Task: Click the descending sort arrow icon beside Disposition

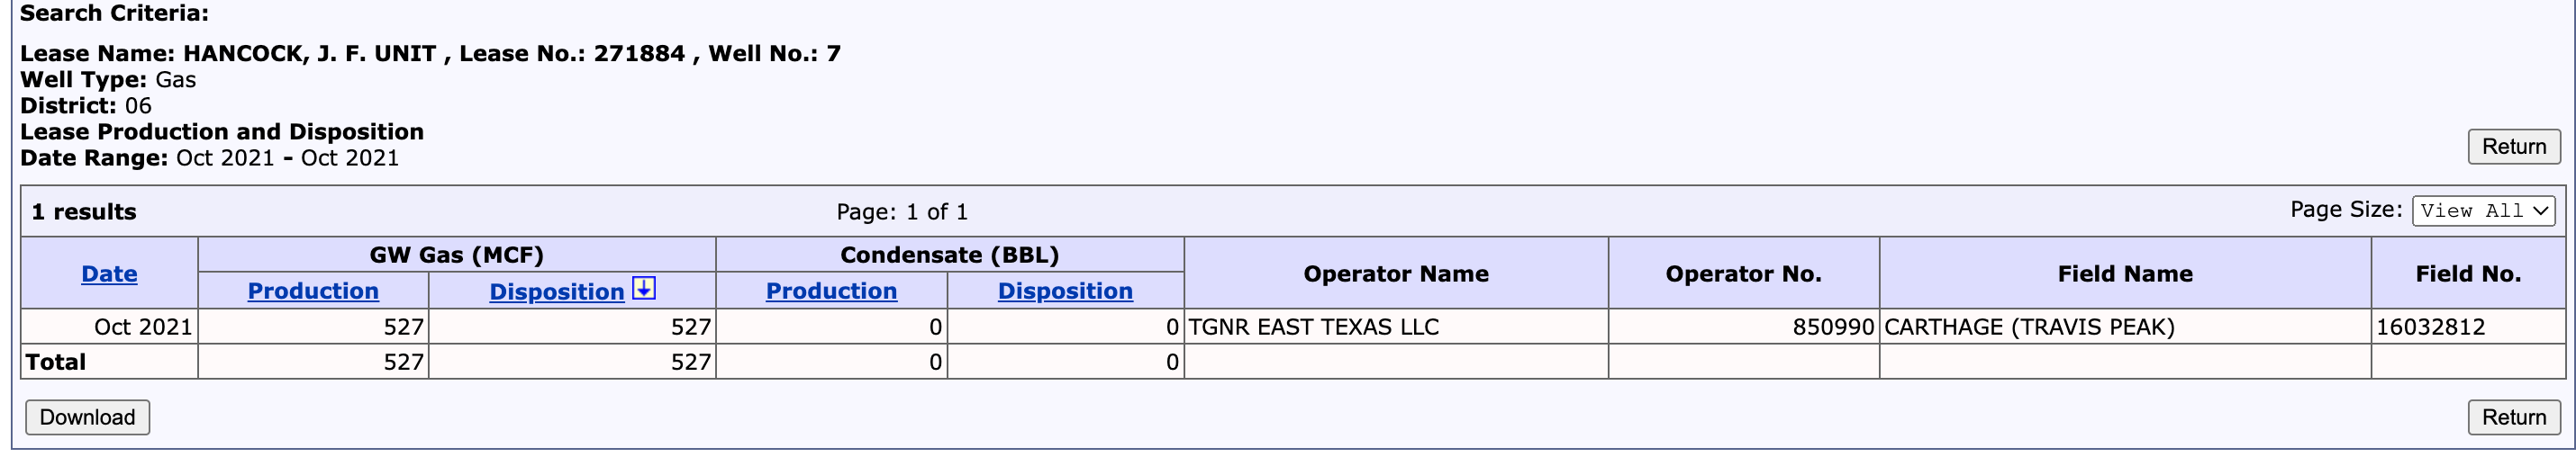Action: (644, 289)
